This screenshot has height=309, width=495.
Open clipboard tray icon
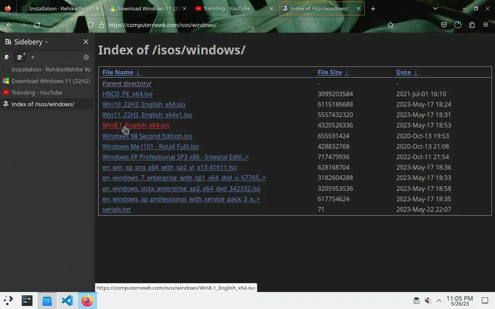(416, 301)
